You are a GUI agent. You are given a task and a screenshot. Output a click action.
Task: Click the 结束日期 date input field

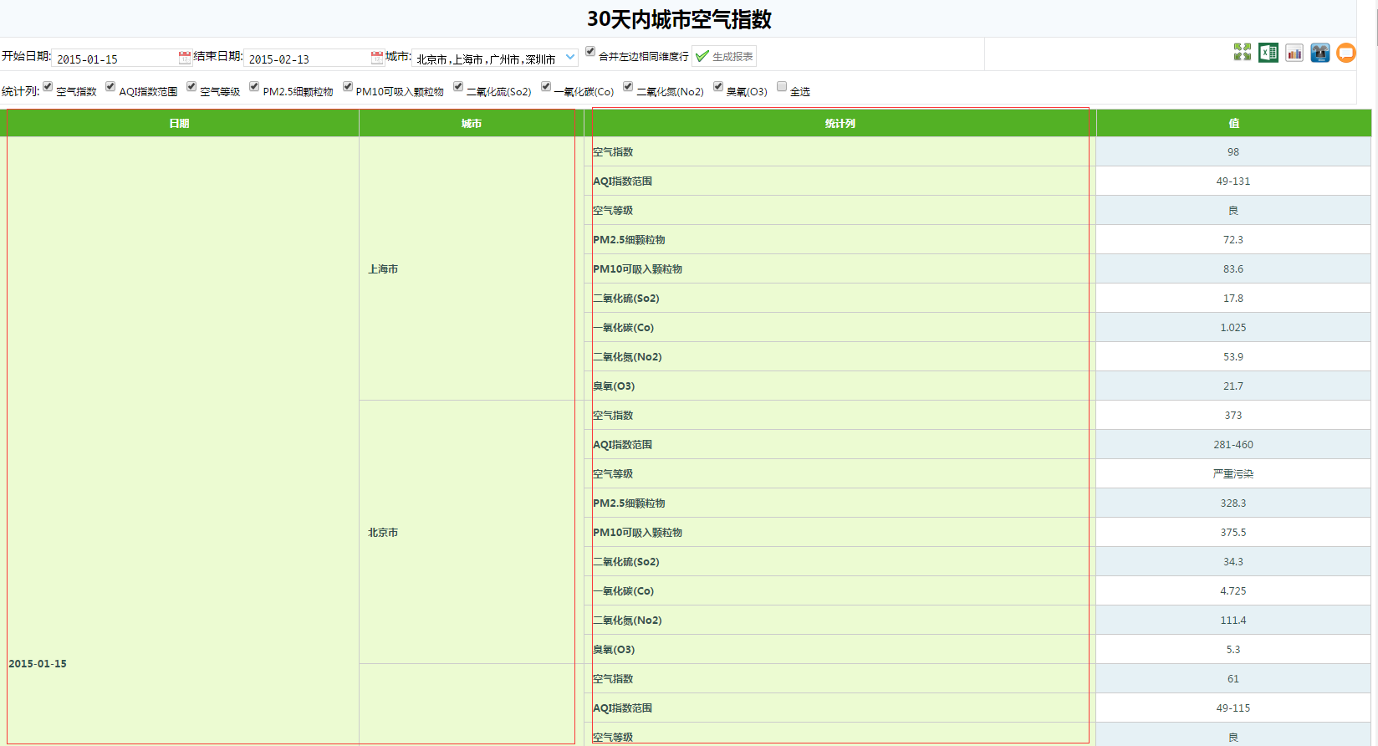click(306, 59)
